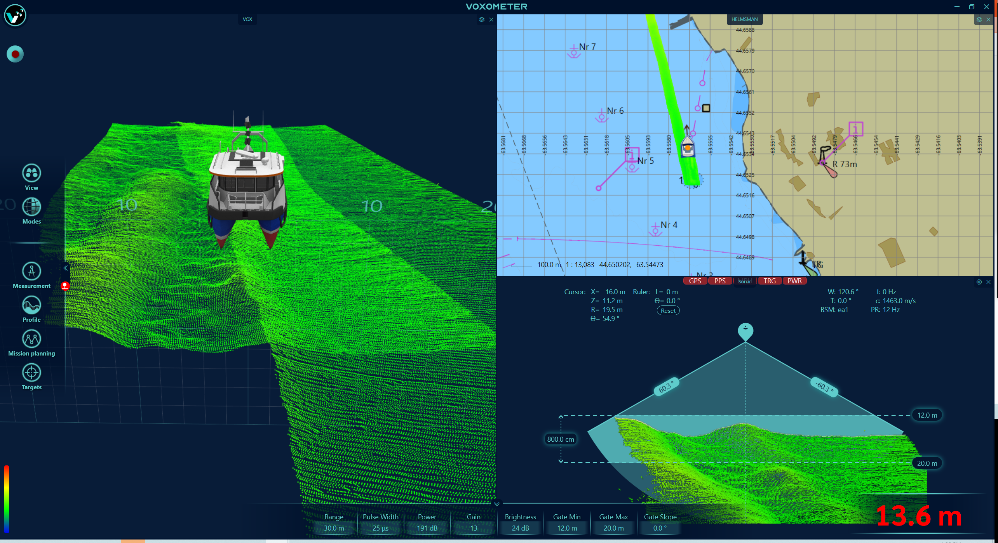Click the Nr 4 anchorage symbol on chart

click(655, 230)
